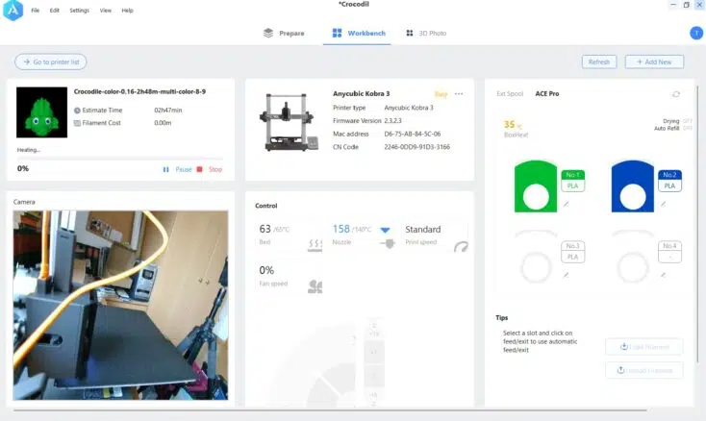Image resolution: width=706 pixels, height=421 pixels.
Task: Click the No.4 slot label
Action: [669, 252]
